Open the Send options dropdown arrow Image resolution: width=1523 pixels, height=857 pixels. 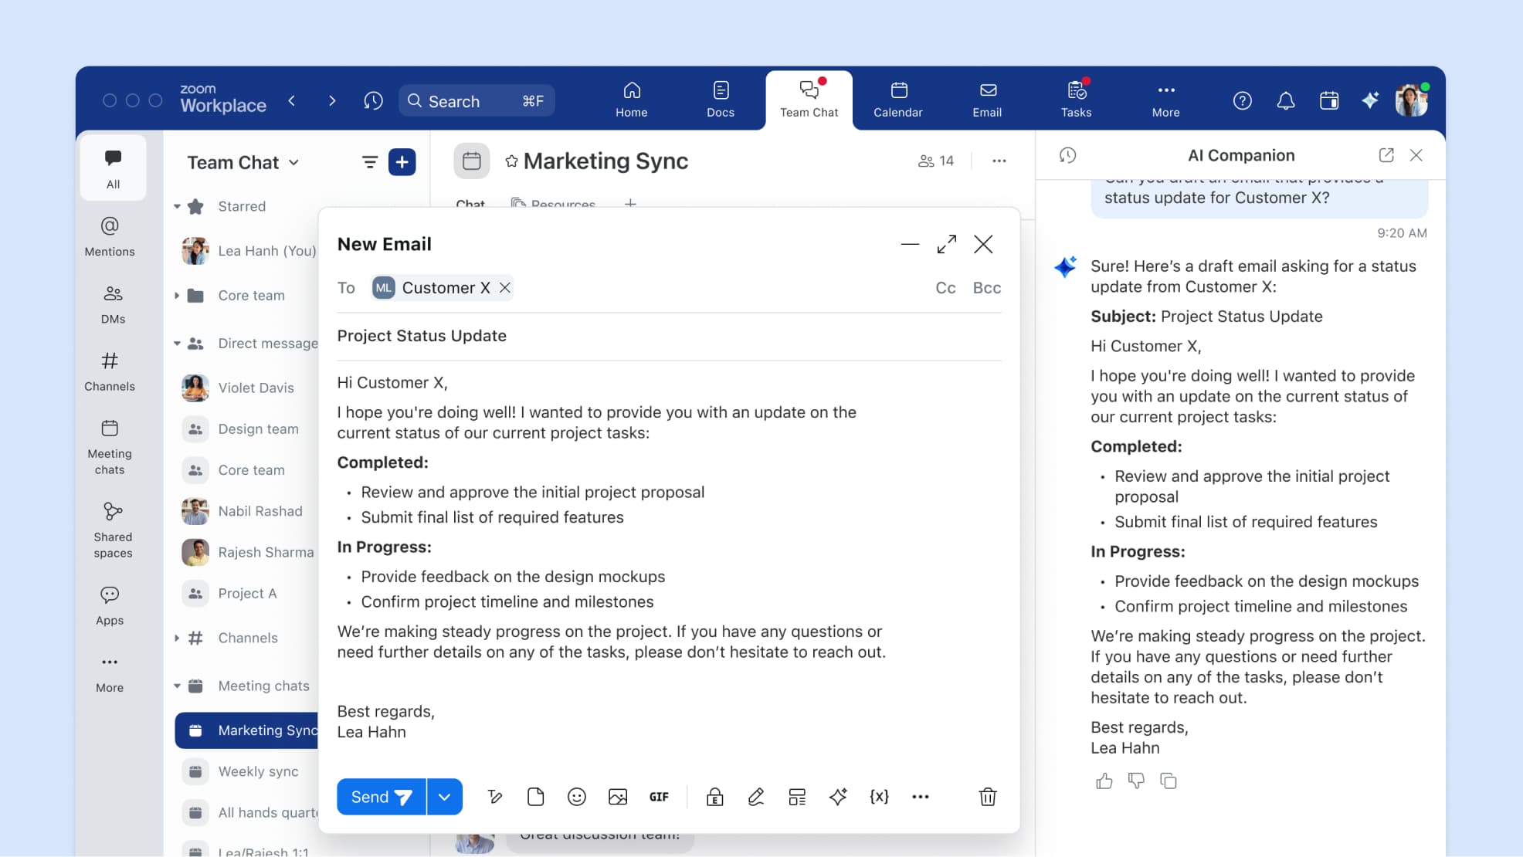(444, 797)
